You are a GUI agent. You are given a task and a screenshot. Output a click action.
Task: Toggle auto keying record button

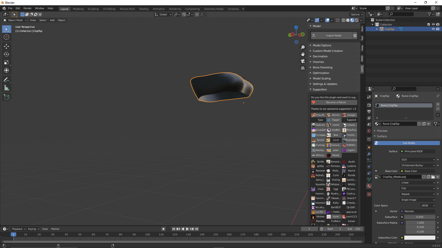163,229
